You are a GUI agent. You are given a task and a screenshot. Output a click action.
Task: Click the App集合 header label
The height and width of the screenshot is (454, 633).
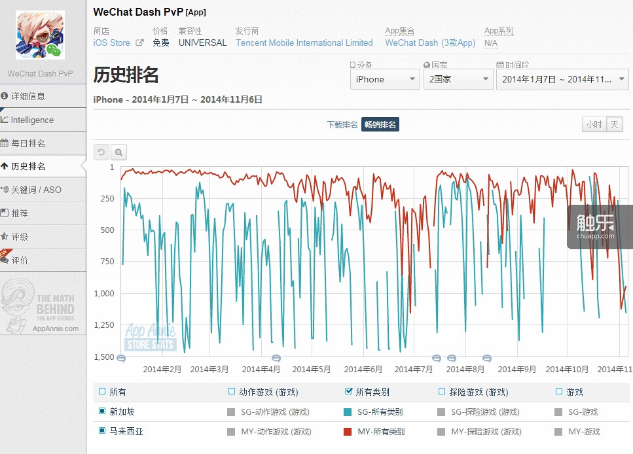(x=399, y=31)
